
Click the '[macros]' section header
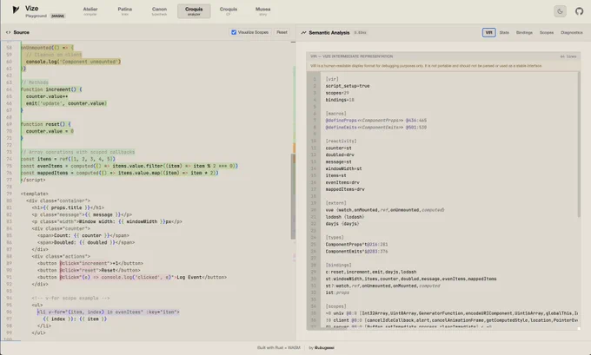click(x=335, y=114)
